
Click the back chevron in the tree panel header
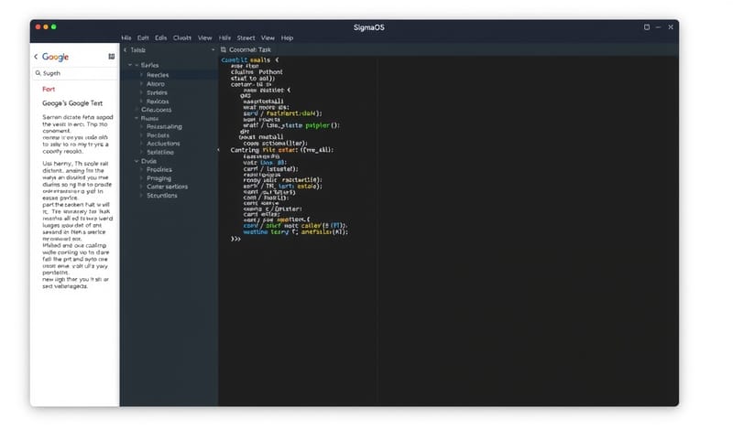125,49
